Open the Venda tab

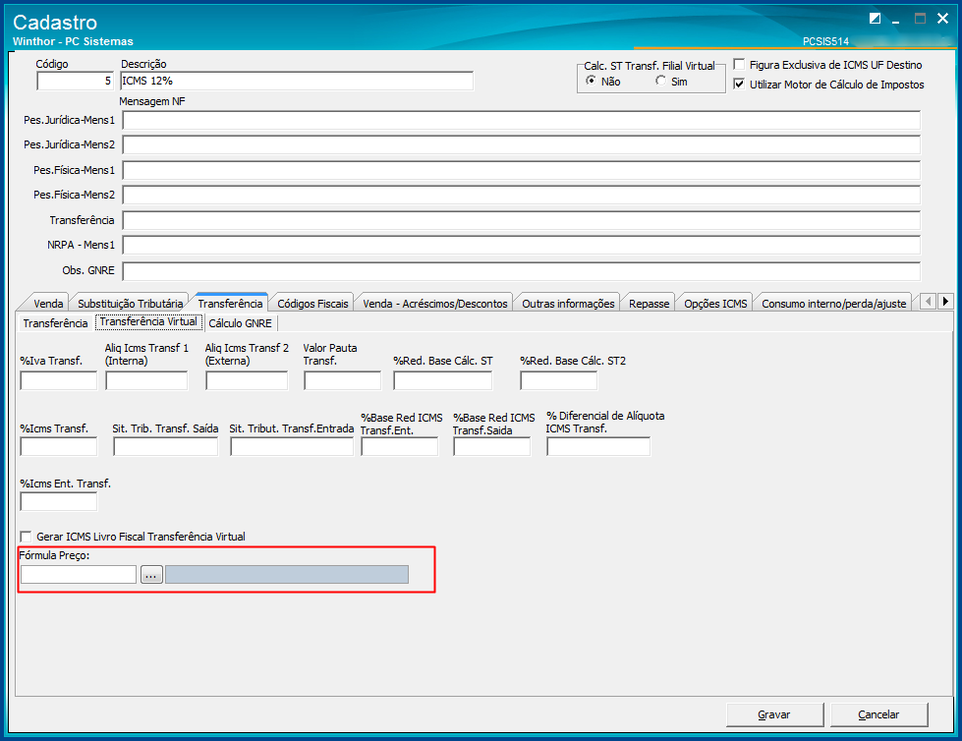tap(48, 304)
